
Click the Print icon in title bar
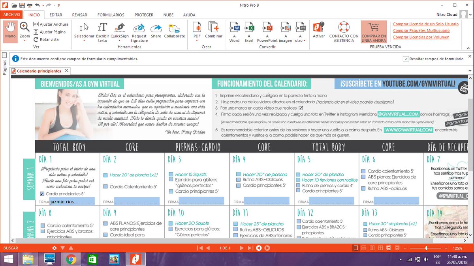30,6
